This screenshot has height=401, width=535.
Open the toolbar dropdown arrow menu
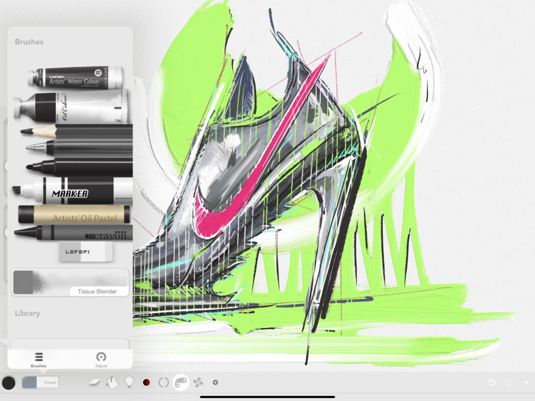click(526, 383)
